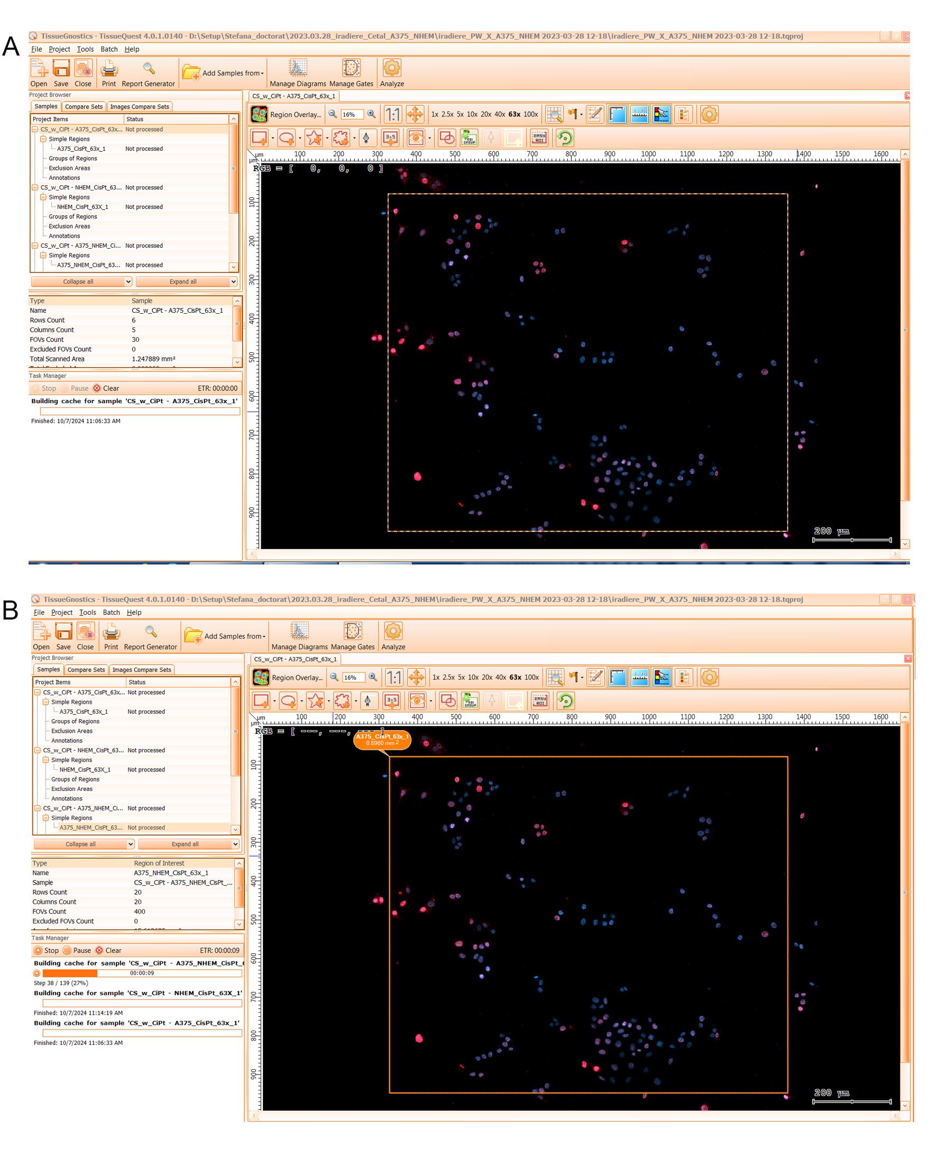Collapse first Simple Regions node in panel B
The width and height of the screenshot is (937, 1156).
coord(45,702)
